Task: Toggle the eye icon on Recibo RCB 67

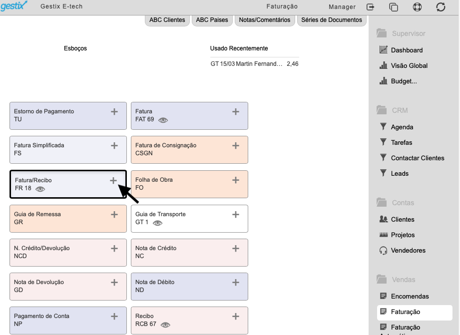Action: point(165,325)
